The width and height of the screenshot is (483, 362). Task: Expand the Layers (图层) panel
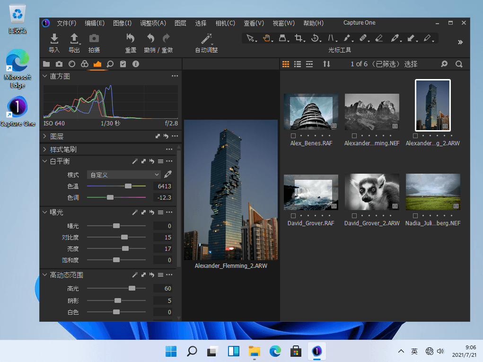coord(44,136)
